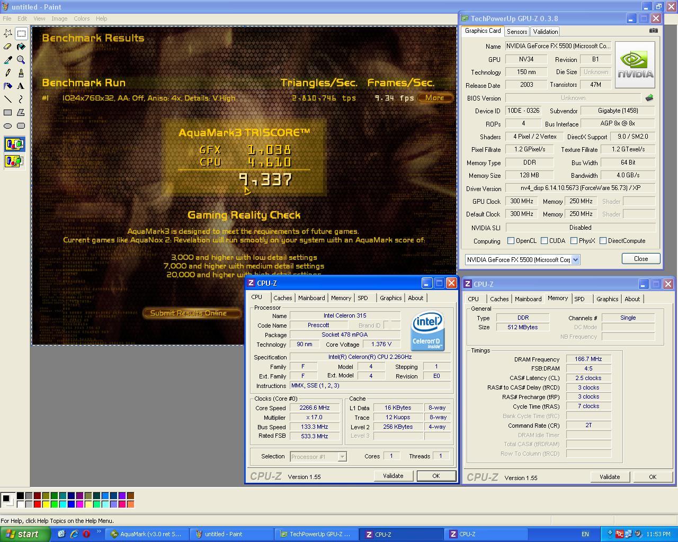Screen dimensions: 678x542
Task: Select the Brush tool in Paint
Action: coord(21,73)
